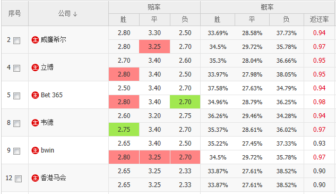Screen dimensions: 336x194
Task: Click the red 3.25 draw odds for 威廉希尔
Action: click(154, 47)
